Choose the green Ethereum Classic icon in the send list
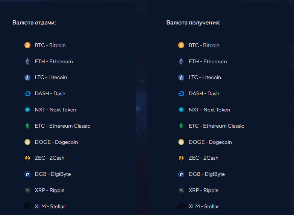The width and height of the screenshot is (294, 215). click(27, 126)
